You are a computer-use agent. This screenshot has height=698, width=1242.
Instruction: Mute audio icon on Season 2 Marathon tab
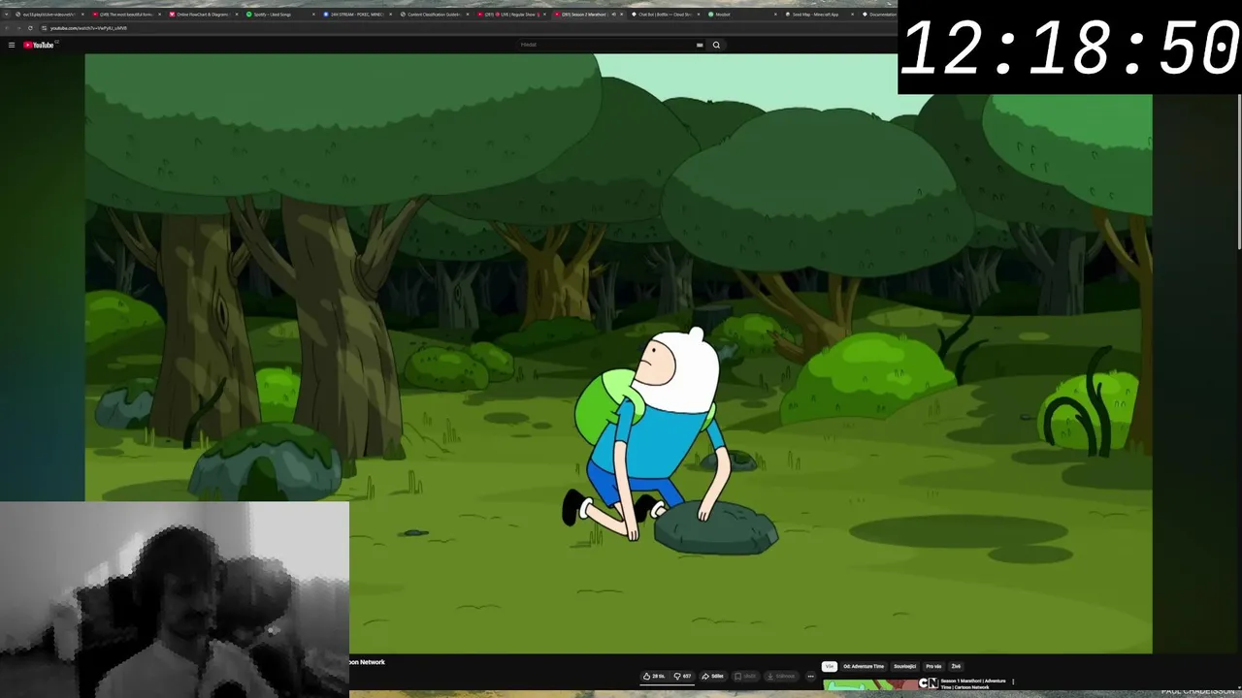click(x=612, y=15)
